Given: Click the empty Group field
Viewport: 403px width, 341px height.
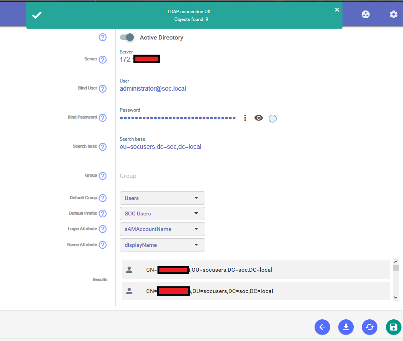Looking at the screenshot, I should pyautogui.click(x=178, y=176).
